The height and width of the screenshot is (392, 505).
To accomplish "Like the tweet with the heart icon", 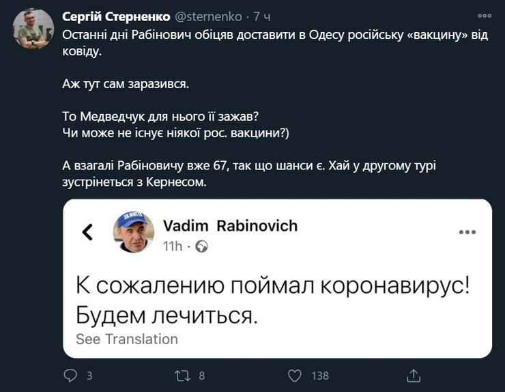I will (295, 375).
